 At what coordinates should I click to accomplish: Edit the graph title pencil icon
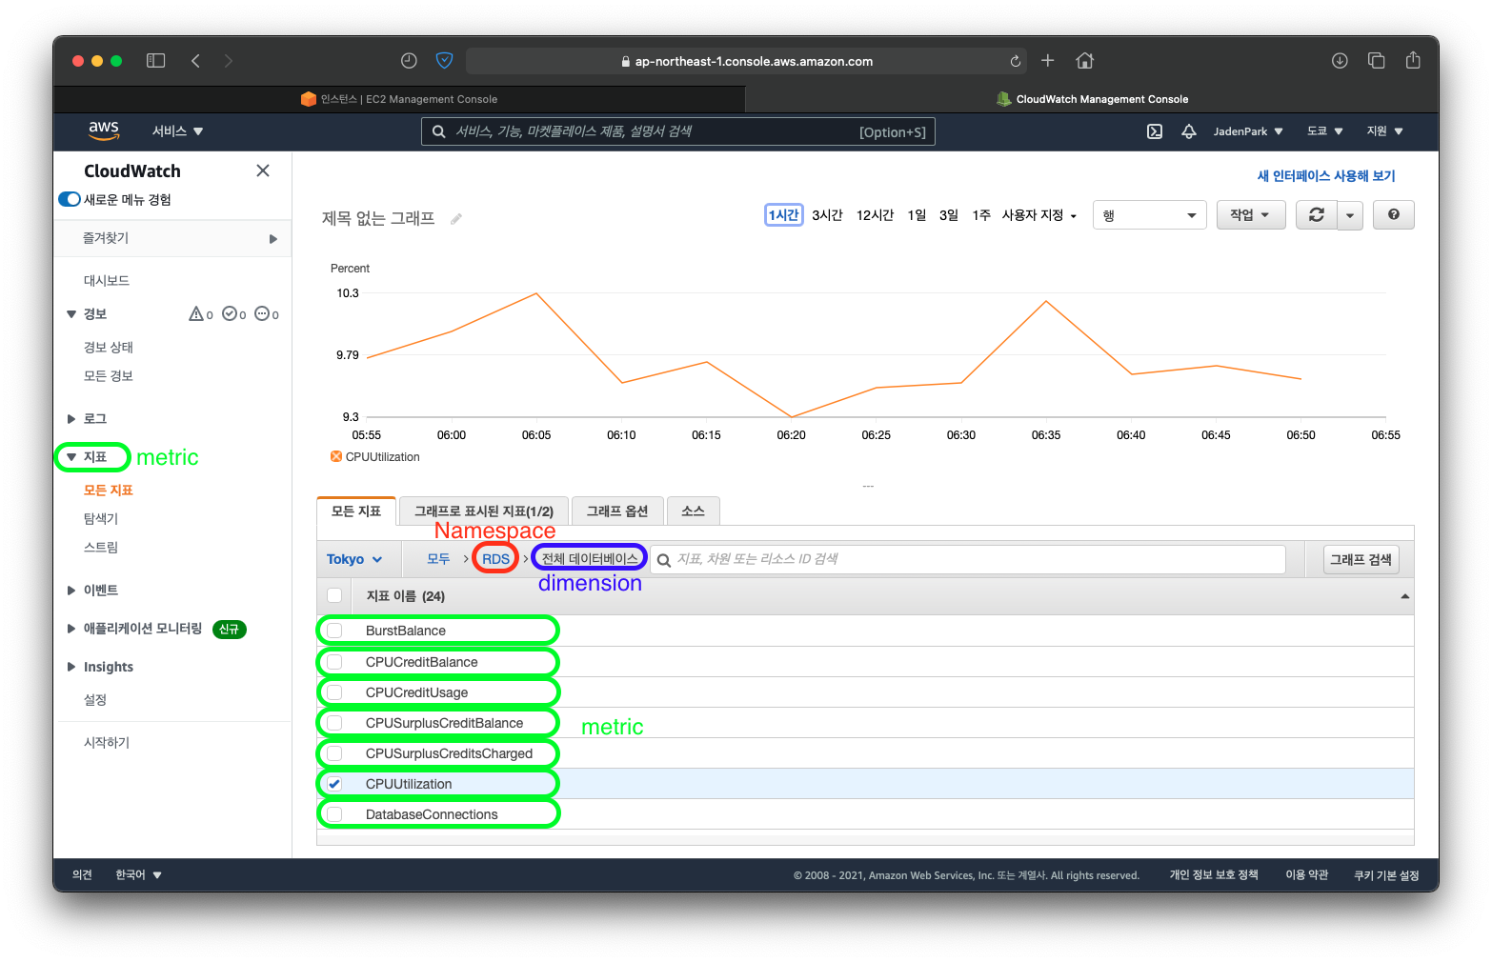pyautogui.click(x=456, y=219)
